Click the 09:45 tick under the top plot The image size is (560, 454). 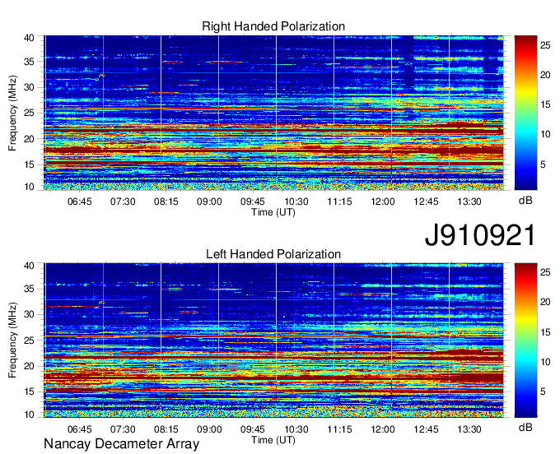pyautogui.click(x=253, y=202)
